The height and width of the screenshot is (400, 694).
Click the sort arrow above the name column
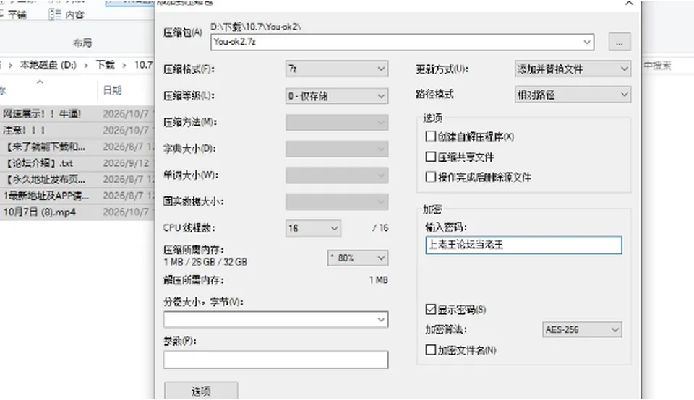click(40, 82)
